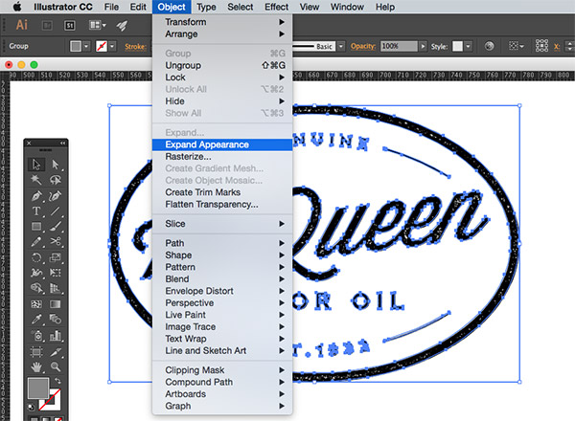Click the control bar stroke swatch
This screenshot has width=575, height=421.
click(102, 47)
